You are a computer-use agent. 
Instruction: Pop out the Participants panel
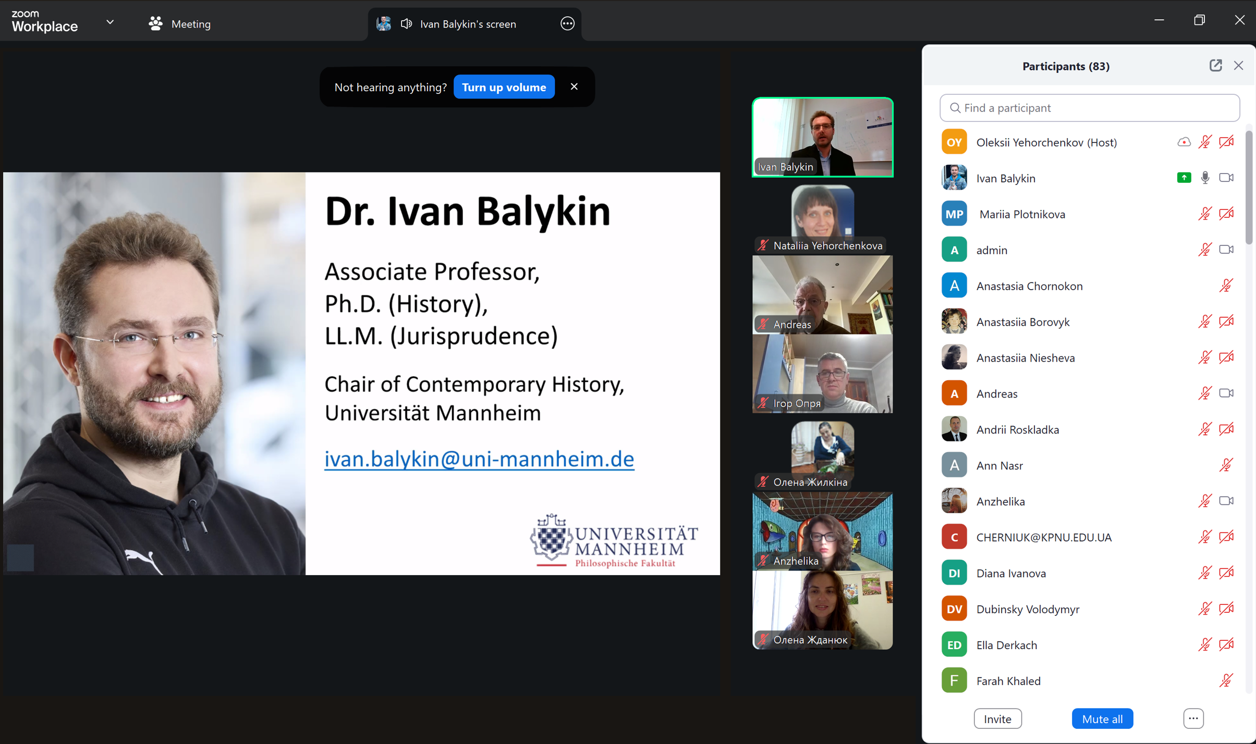coord(1215,66)
